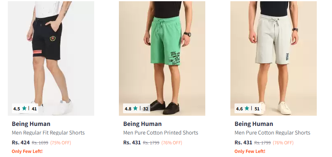Image resolution: width=332 pixels, height=157 pixels.
Task: Open Men Pure Cotton Regular Shorts title
Action: click(x=272, y=133)
